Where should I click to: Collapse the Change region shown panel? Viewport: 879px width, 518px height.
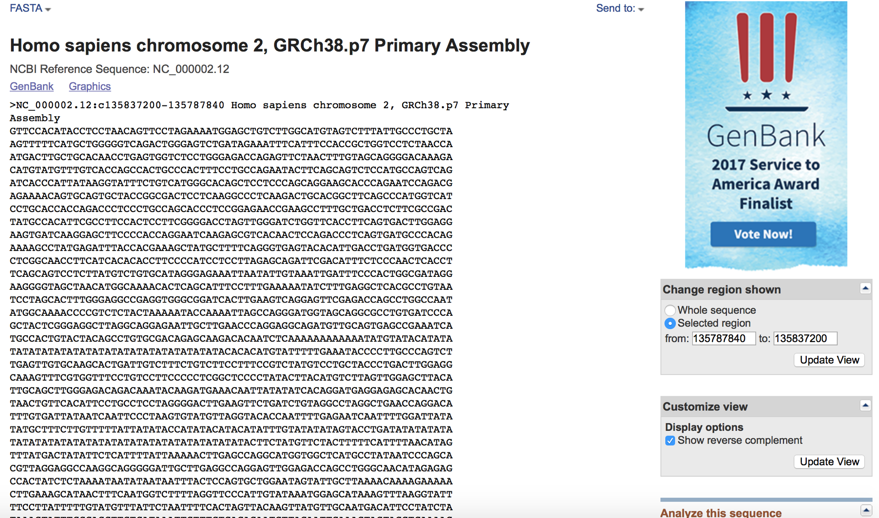tap(865, 288)
